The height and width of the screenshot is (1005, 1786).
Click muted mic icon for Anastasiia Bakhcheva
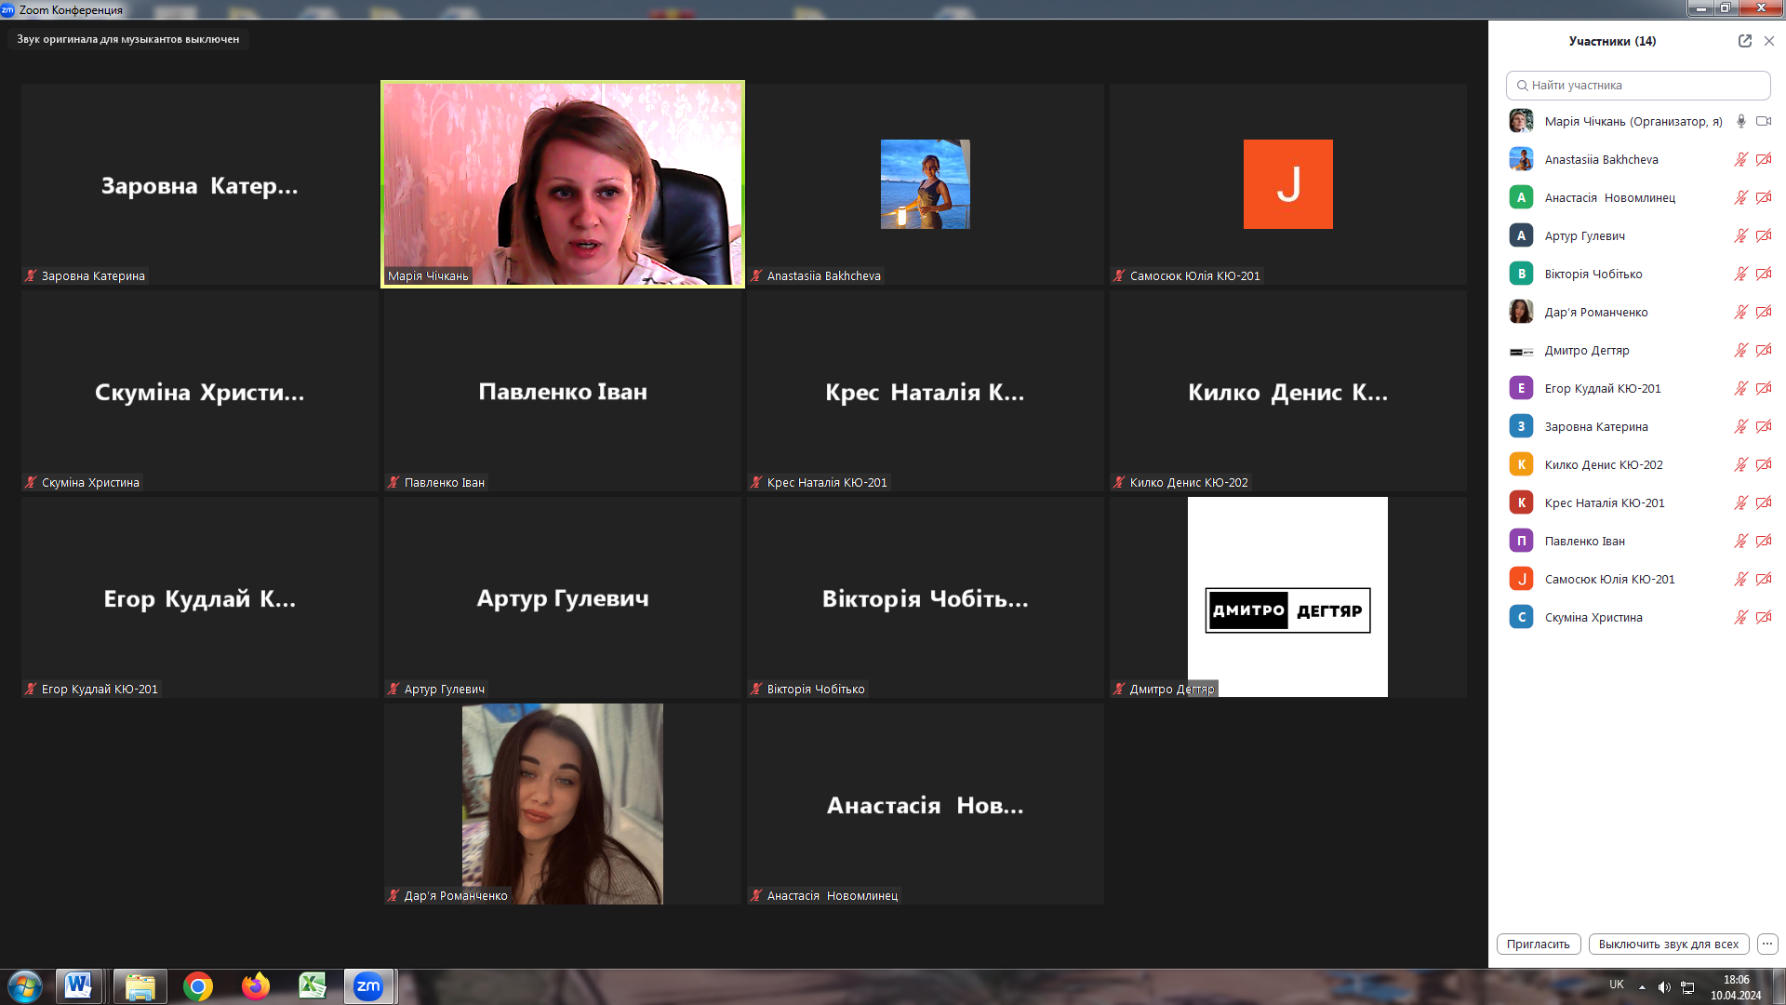click(x=1740, y=159)
